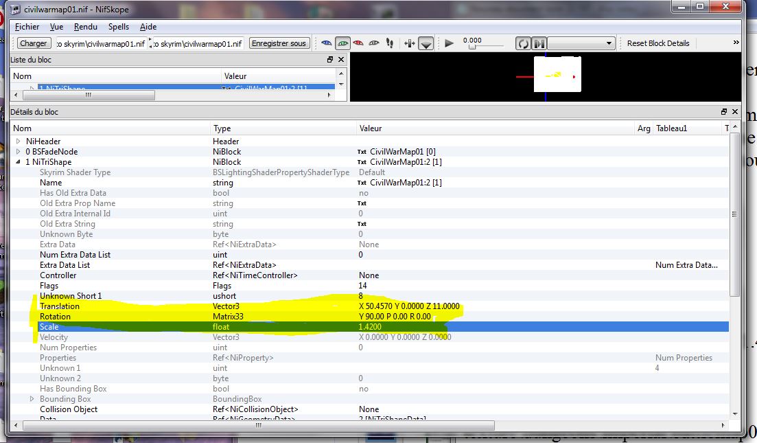The image size is (757, 443).
Task: Expand the 0 BSFadeNode block
Action: coord(19,152)
